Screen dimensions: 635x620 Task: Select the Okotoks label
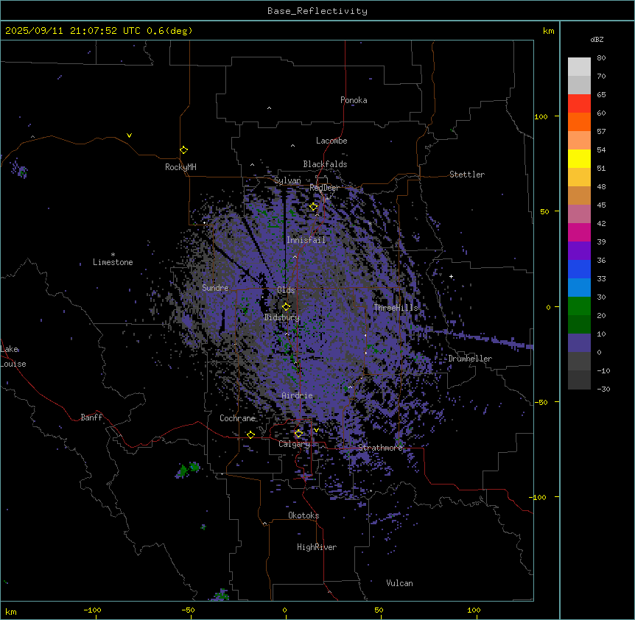click(x=304, y=515)
